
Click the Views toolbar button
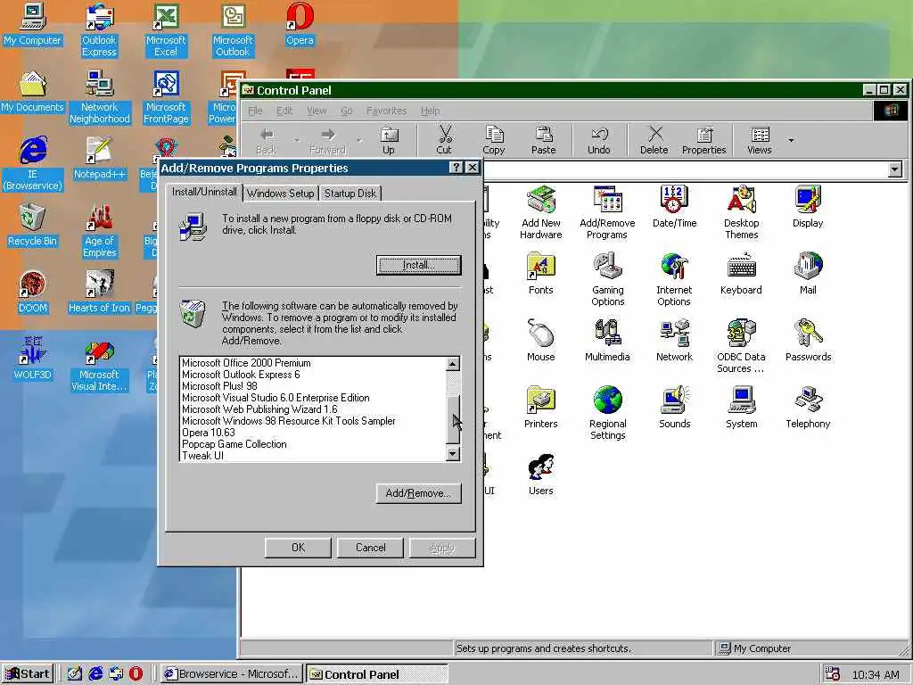[760, 140]
